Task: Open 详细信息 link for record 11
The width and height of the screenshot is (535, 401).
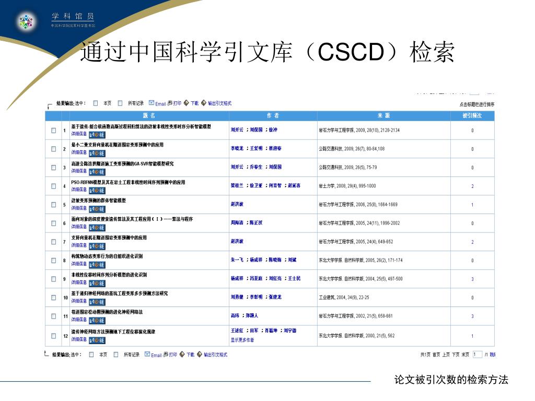Action: (79, 320)
